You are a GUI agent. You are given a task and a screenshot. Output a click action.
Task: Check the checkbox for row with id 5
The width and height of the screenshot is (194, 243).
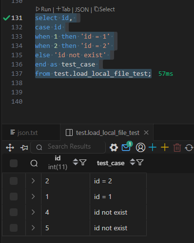(14, 228)
